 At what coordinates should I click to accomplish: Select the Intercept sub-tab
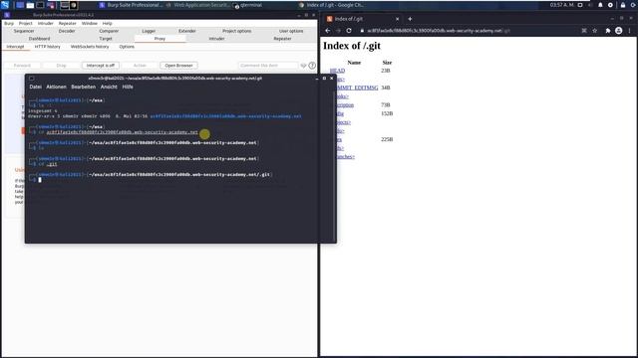tap(16, 47)
